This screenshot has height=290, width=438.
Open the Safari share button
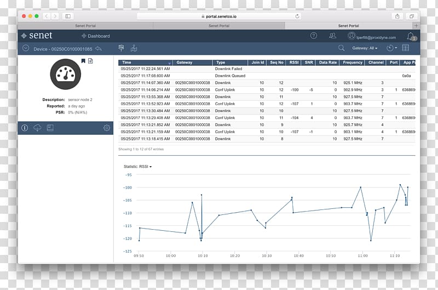click(397, 16)
